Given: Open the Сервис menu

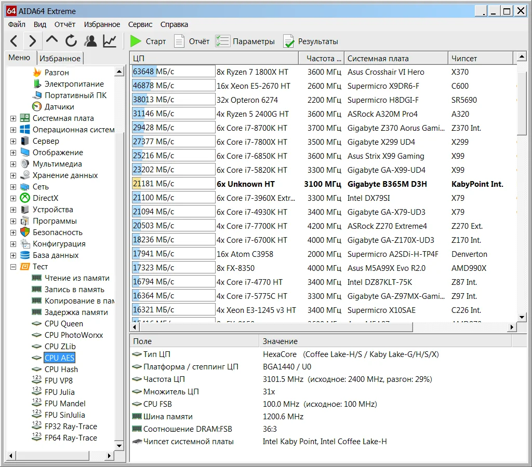Looking at the screenshot, I should point(140,24).
